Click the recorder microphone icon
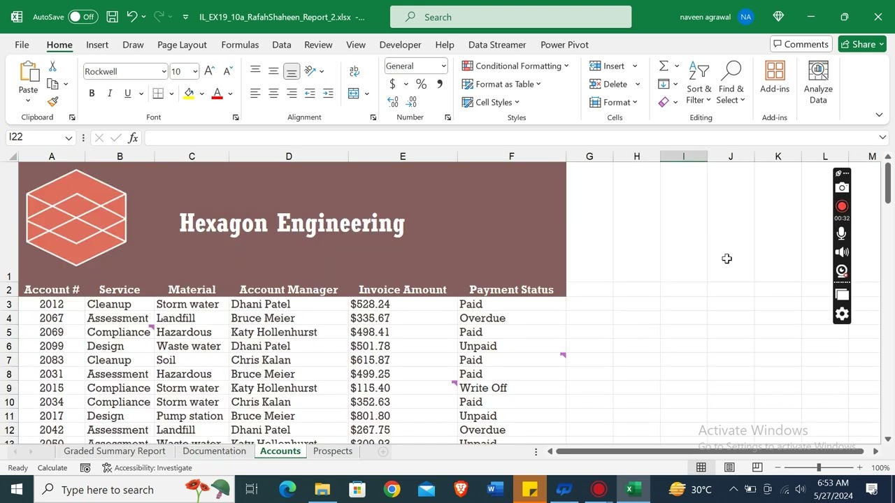 click(842, 234)
